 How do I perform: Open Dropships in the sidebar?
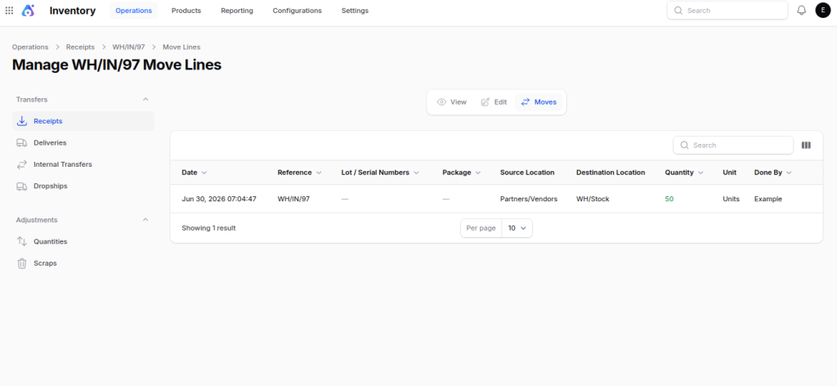pyautogui.click(x=83, y=186)
